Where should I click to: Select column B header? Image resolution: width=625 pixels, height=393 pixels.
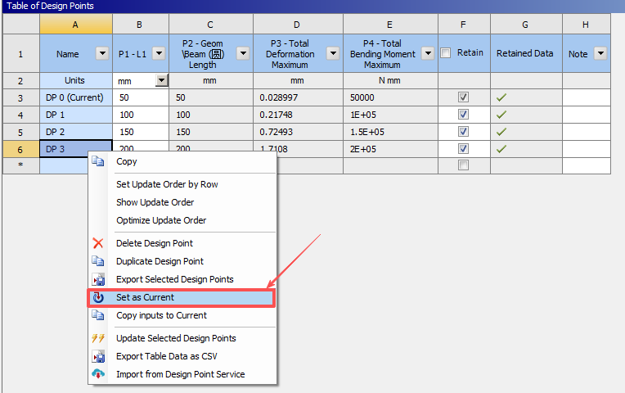pos(141,25)
